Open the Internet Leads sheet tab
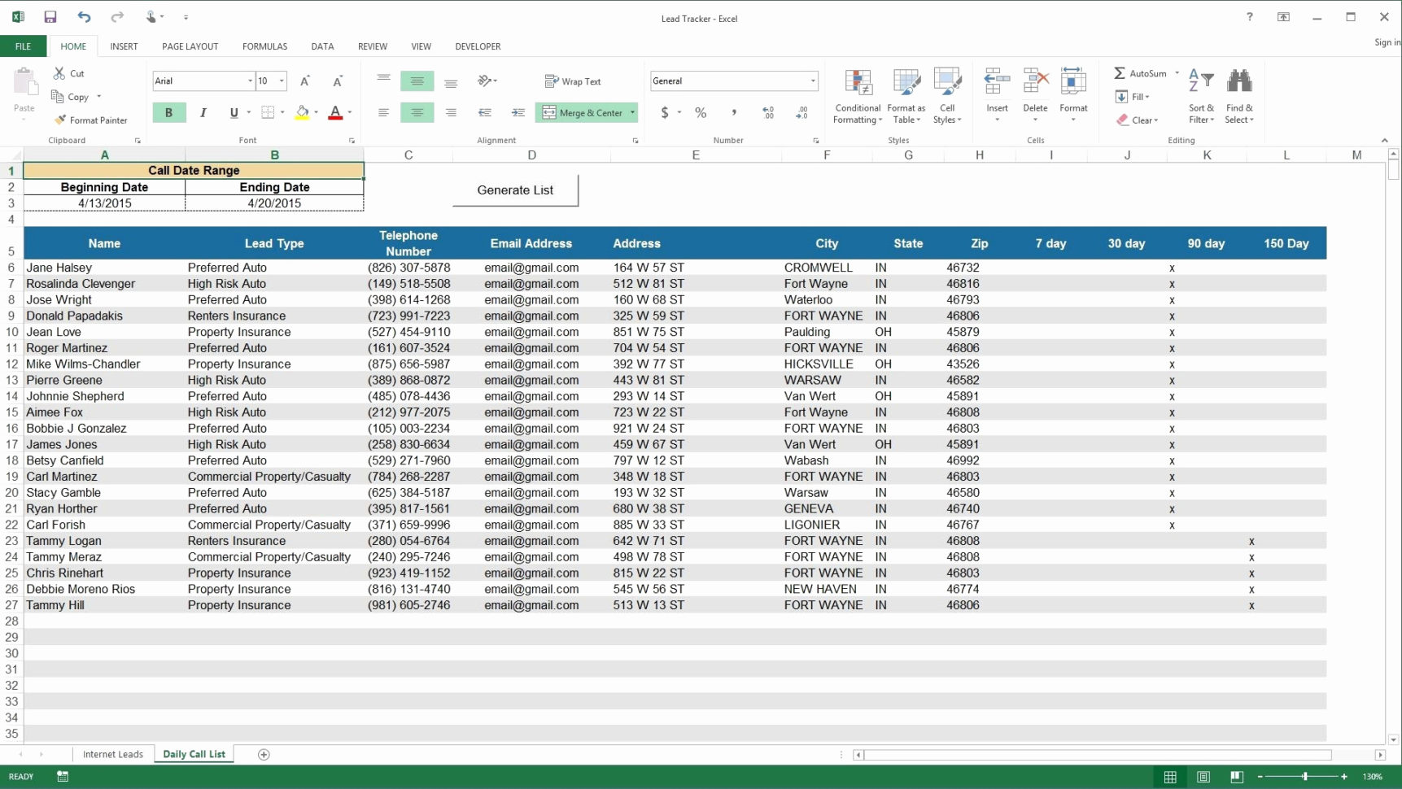Image resolution: width=1402 pixels, height=789 pixels. click(112, 754)
